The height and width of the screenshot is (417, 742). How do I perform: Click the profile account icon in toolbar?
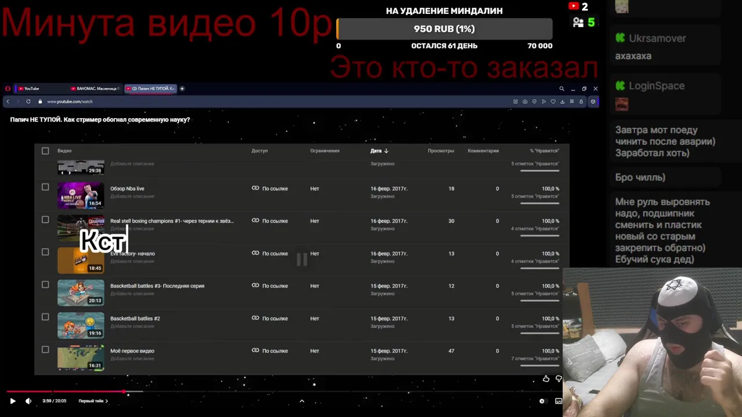click(x=581, y=101)
